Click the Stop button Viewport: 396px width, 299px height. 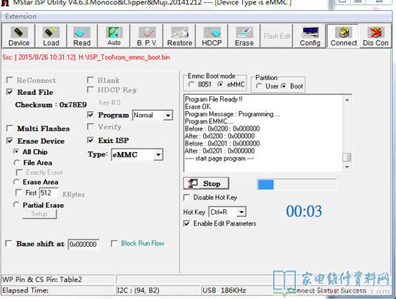(206, 183)
